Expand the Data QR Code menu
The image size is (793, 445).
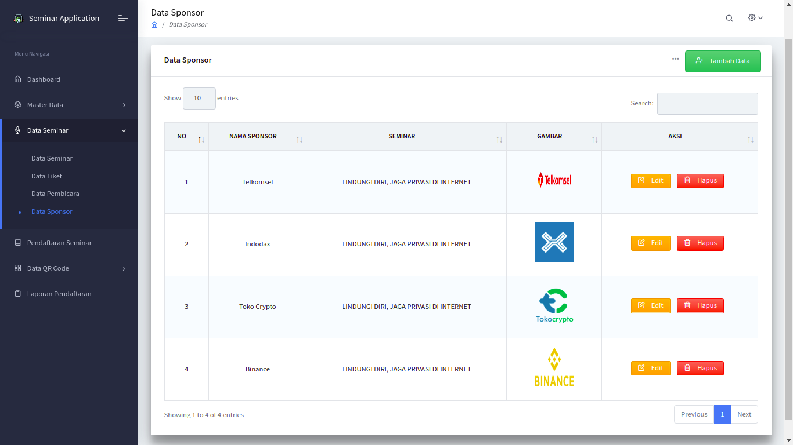[69, 268]
